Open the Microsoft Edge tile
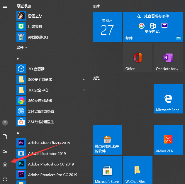 [168, 99]
